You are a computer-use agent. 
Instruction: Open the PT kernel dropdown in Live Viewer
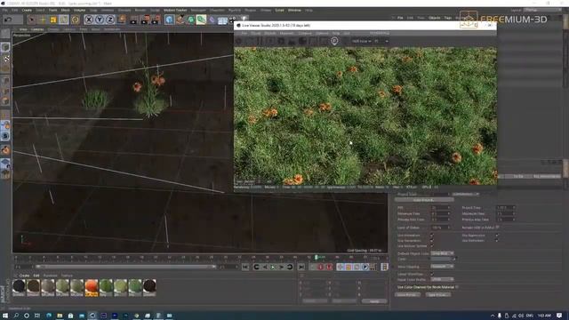pos(381,42)
